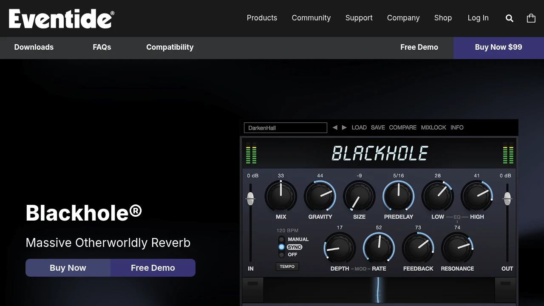Click the IN level fader handle

click(250, 198)
